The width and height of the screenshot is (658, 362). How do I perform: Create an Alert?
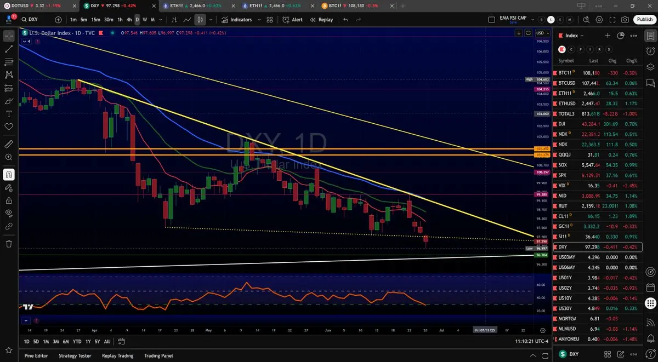tap(293, 20)
